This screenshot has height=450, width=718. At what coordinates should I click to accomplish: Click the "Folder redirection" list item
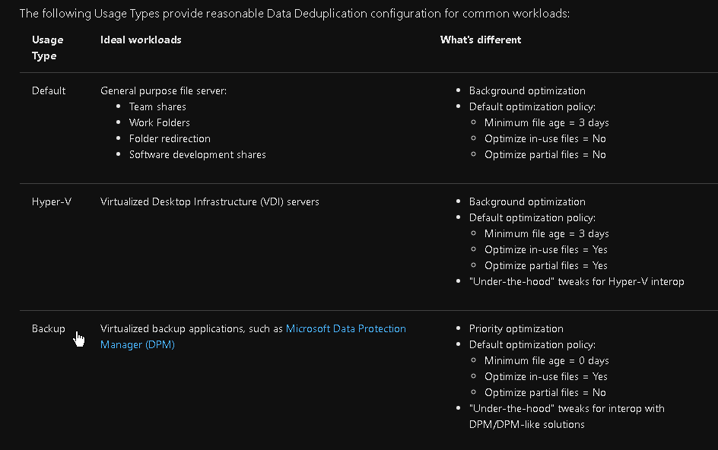coord(170,138)
